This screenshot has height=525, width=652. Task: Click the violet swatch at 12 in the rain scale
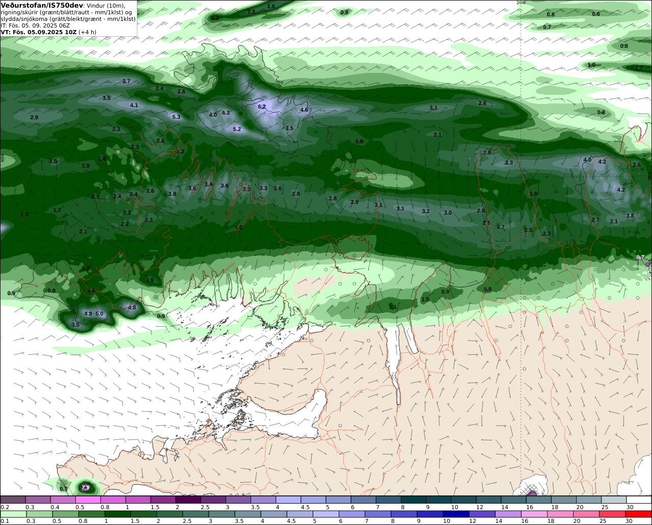[x=482, y=514]
